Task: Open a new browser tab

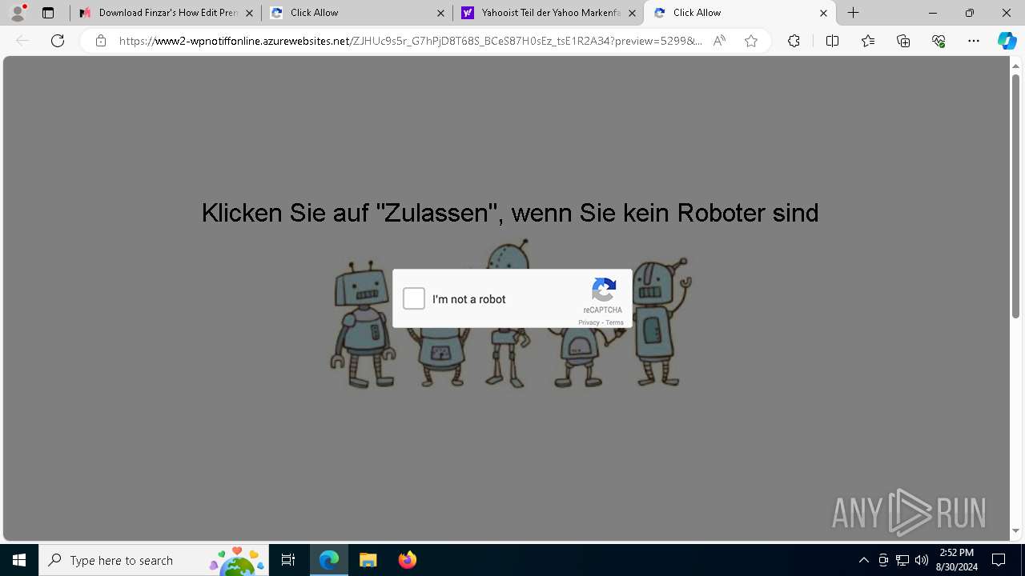Action: click(x=854, y=13)
